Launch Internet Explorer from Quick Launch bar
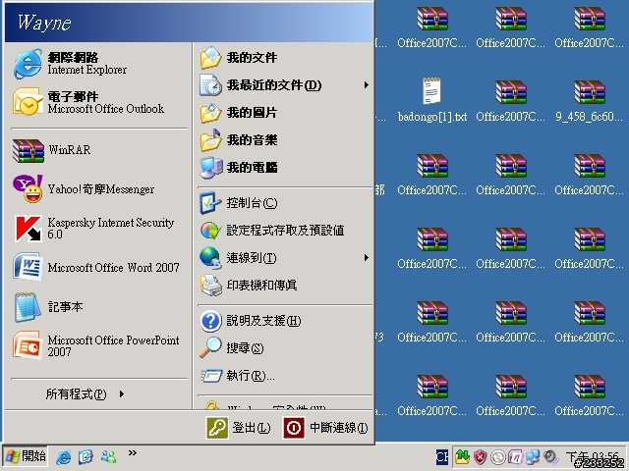 [x=63, y=456]
